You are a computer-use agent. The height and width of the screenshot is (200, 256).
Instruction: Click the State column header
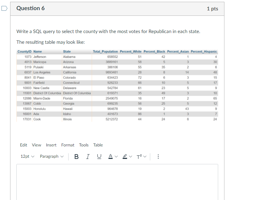67,51
